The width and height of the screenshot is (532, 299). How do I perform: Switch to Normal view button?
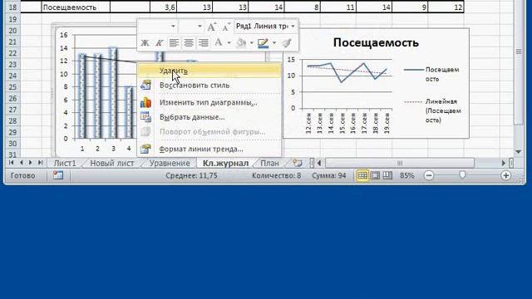click(x=362, y=175)
